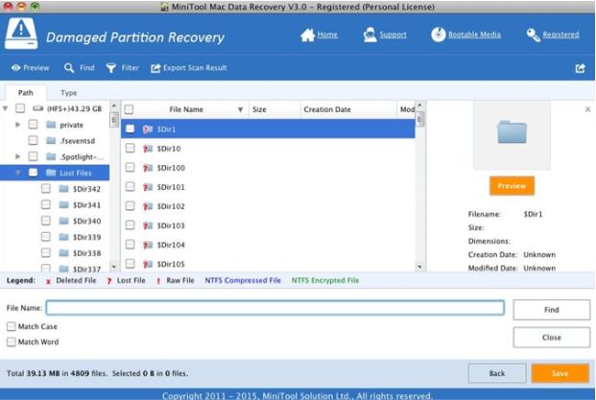Viewport: 596px width, 400px height.
Task: Close the preview panel with X
Action: 587,109
